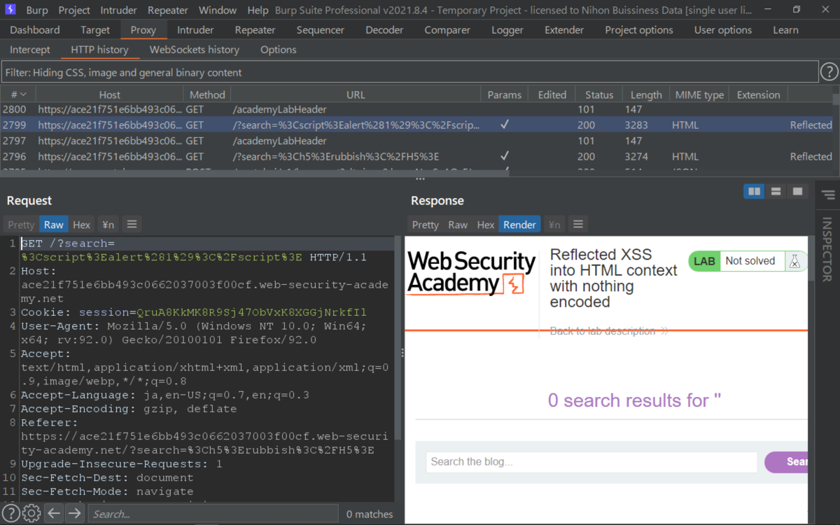
Task: Toggle non-printable characters in Response
Action: pyautogui.click(x=554, y=224)
